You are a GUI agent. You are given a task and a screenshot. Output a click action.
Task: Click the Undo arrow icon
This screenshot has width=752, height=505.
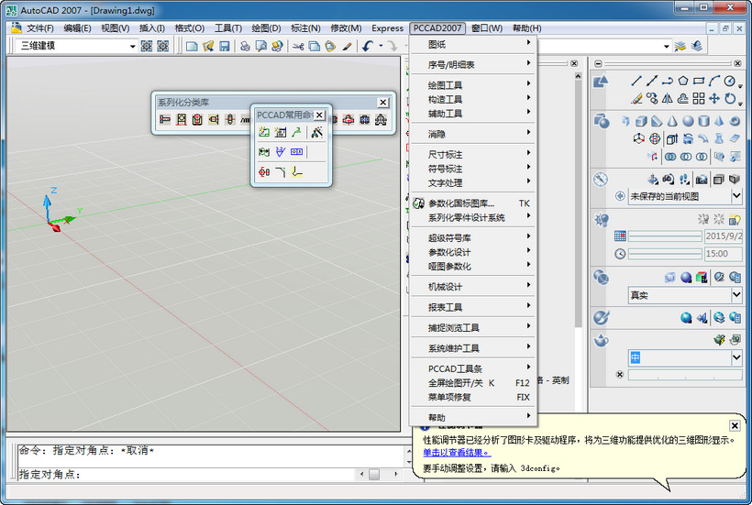[368, 46]
